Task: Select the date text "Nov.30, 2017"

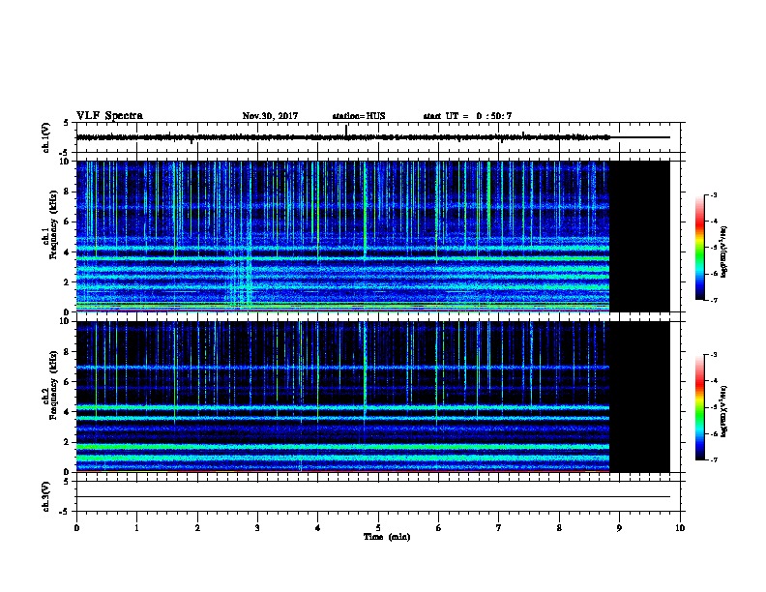Action: (x=270, y=116)
